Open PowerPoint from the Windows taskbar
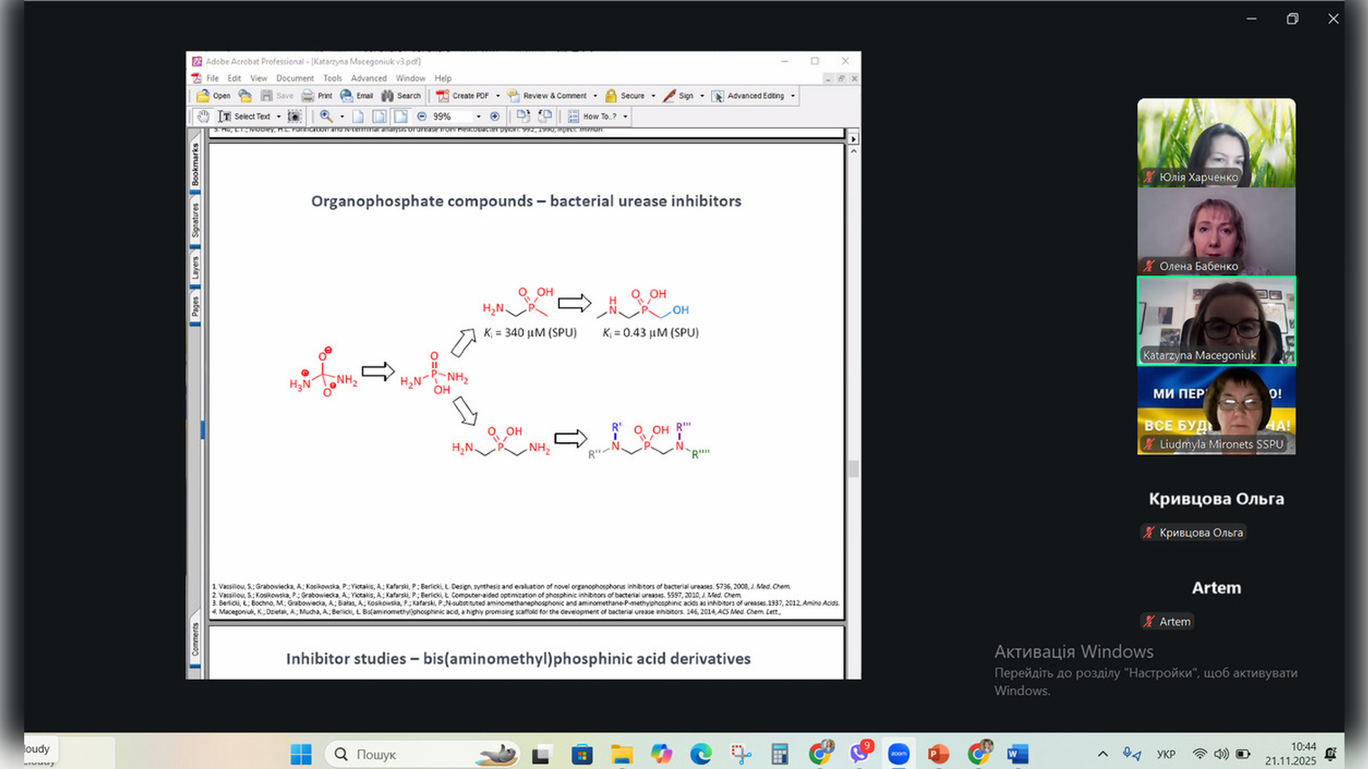1368x769 pixels. pyautogui.click(x=938, y=753)
